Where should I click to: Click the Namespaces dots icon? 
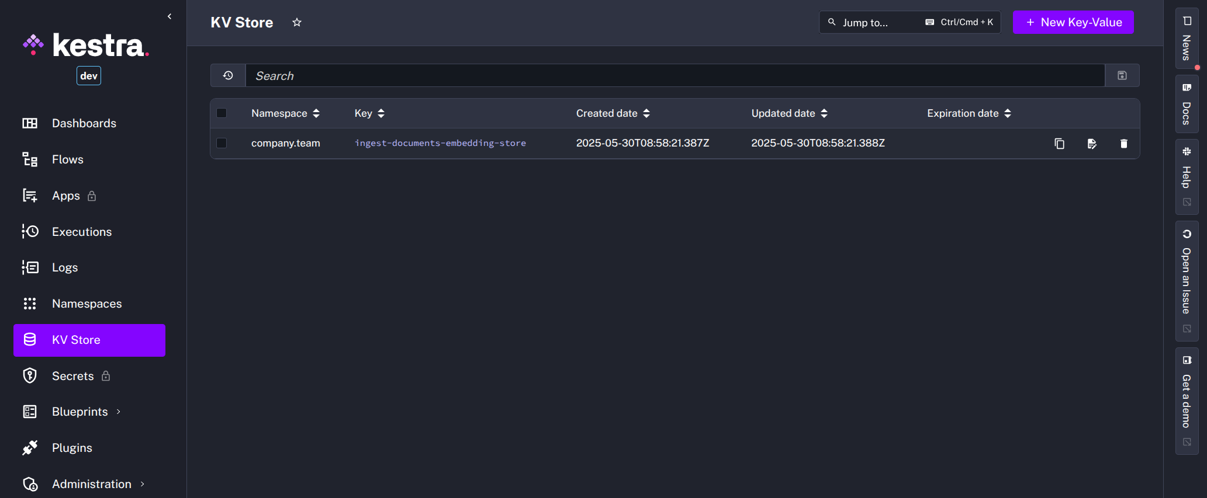(x=30, y=304)
